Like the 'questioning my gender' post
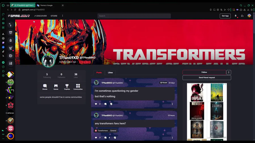The width and height of the screenshot is (255, 143). coord(96,104)
